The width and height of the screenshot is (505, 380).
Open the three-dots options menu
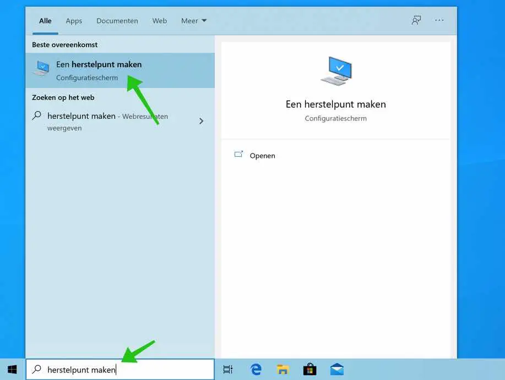pos(439,20)
